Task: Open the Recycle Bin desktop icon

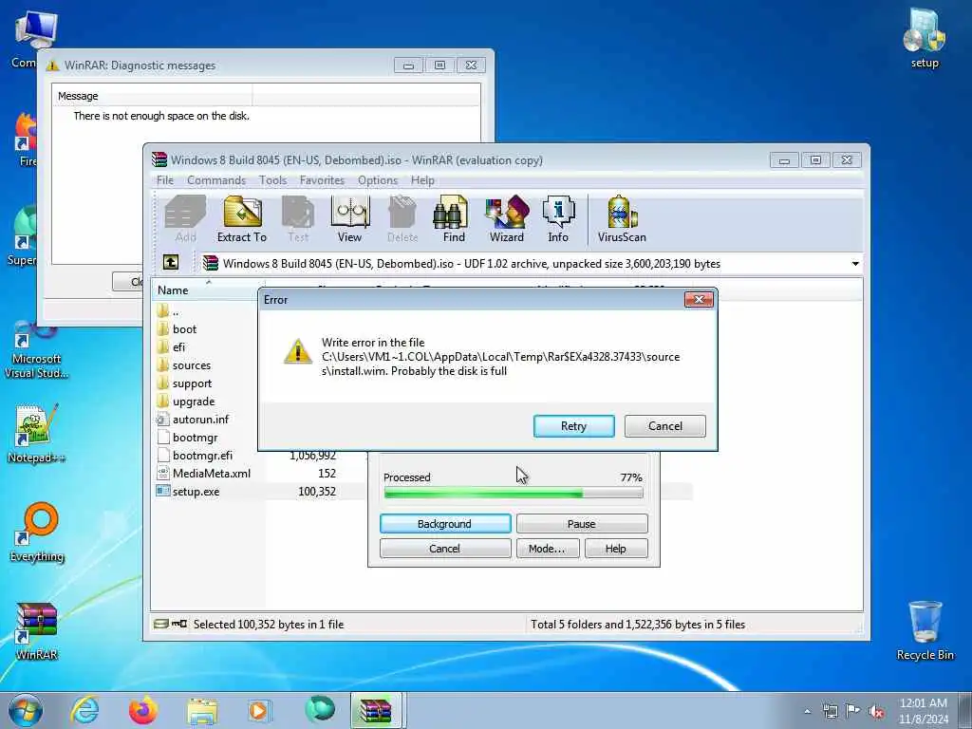Action: pyautogui.click(x=925, y=630)
